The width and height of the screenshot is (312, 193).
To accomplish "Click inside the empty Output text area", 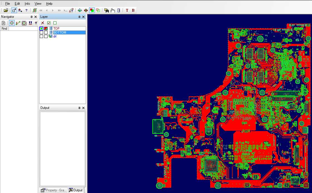I will pos(63,149).
